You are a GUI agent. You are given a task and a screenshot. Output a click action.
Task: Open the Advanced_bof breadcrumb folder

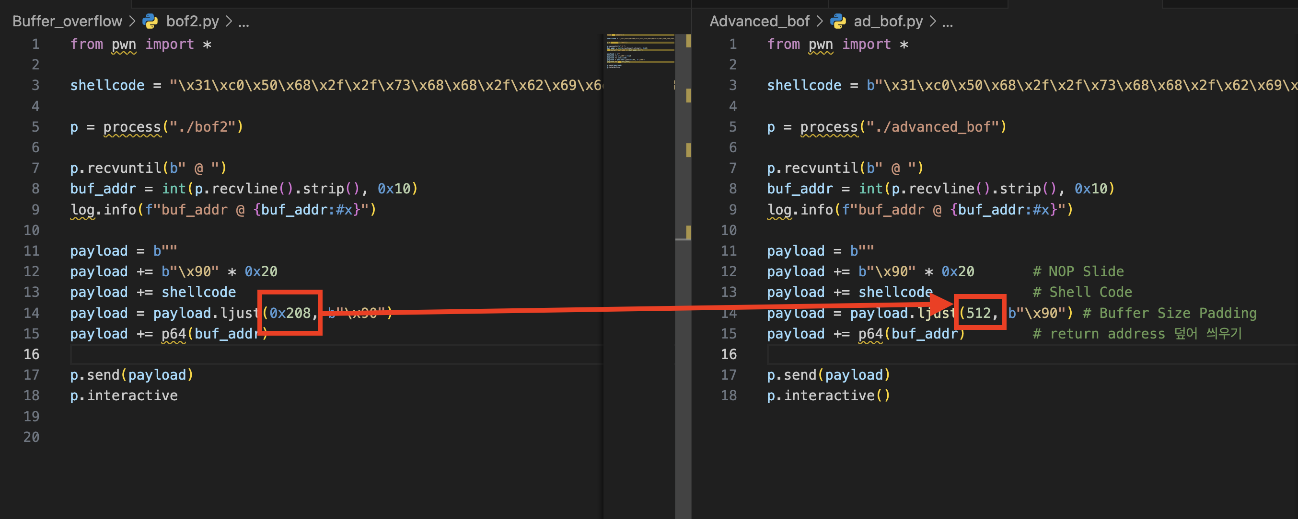[x=759, y=21]
